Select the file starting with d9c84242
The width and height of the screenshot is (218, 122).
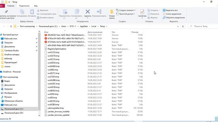pos(66,35)
